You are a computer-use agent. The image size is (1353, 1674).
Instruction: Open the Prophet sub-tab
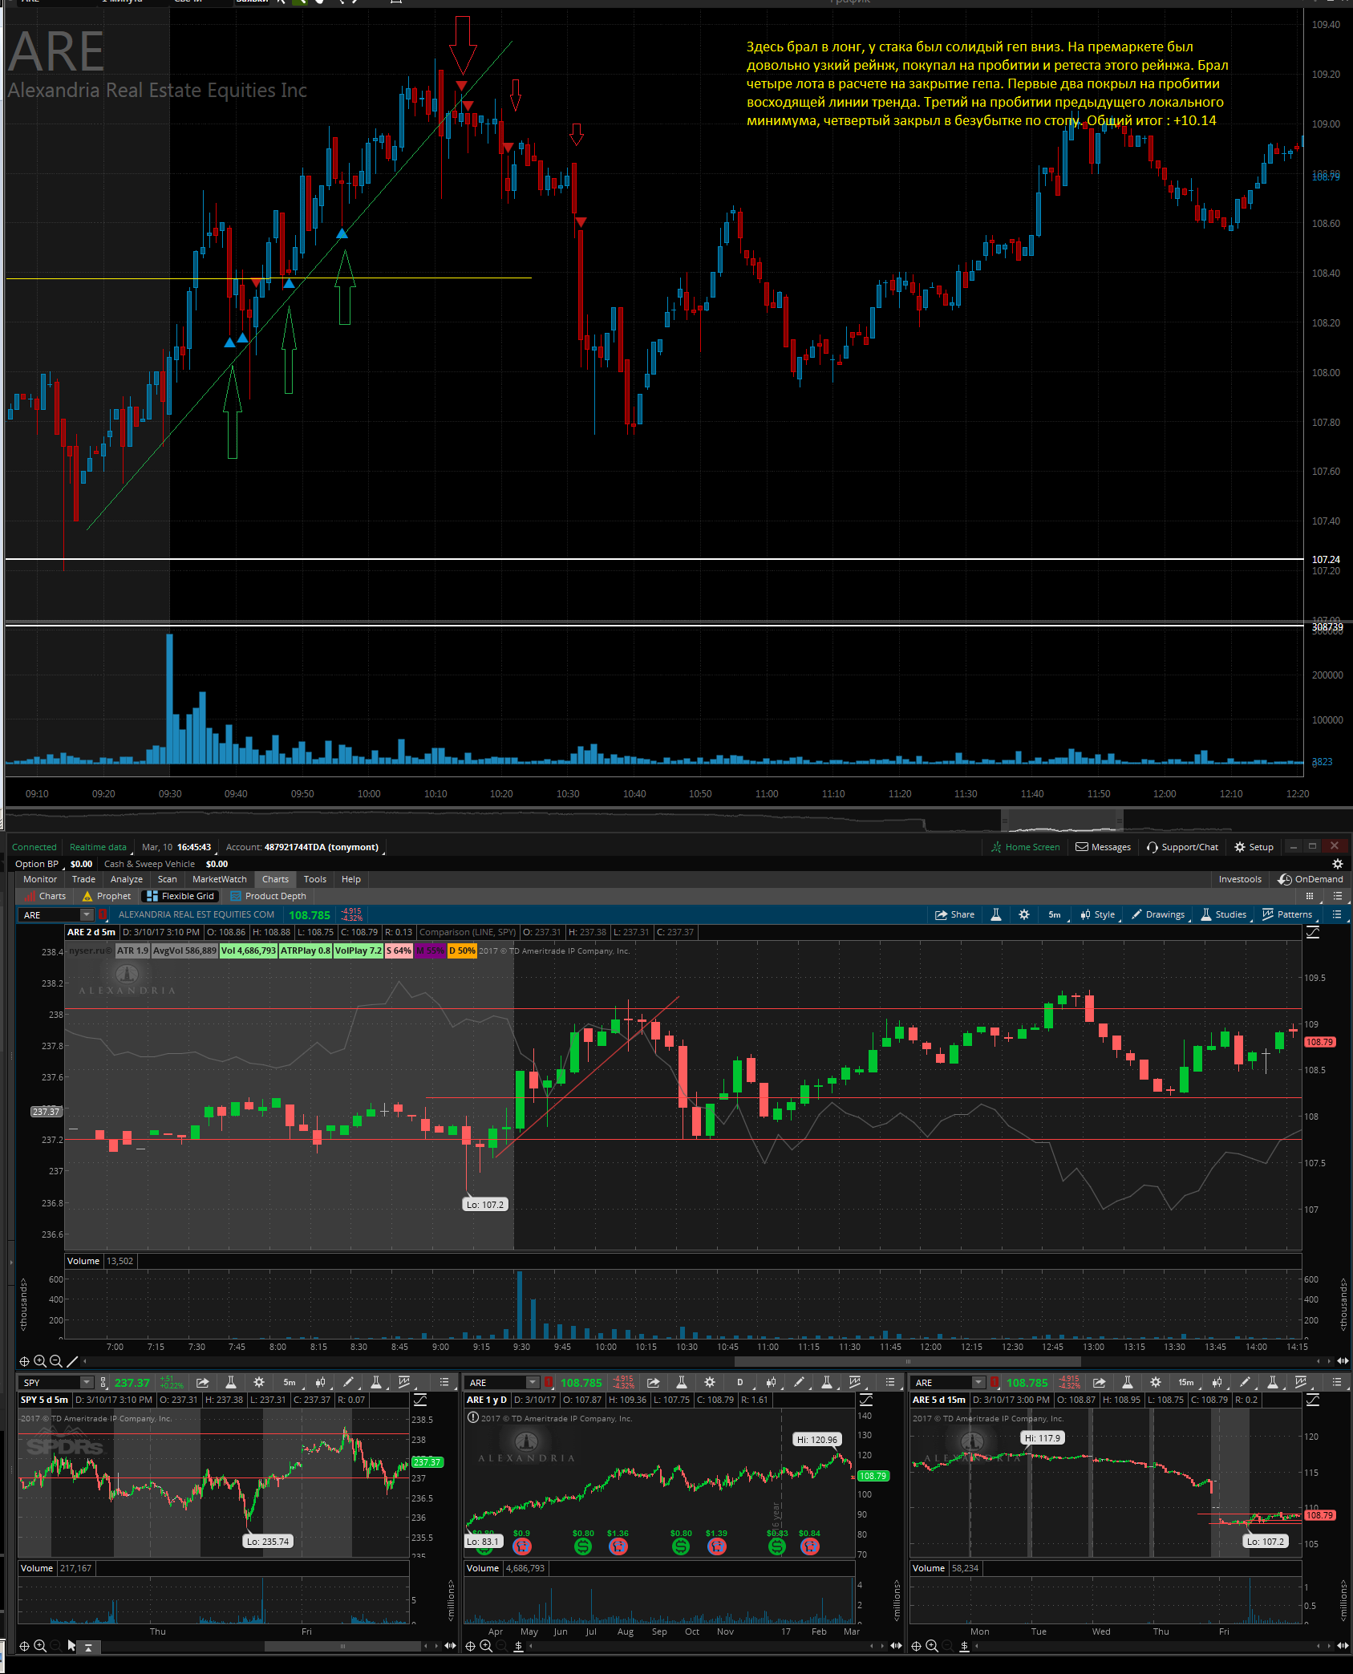point(107,896)
